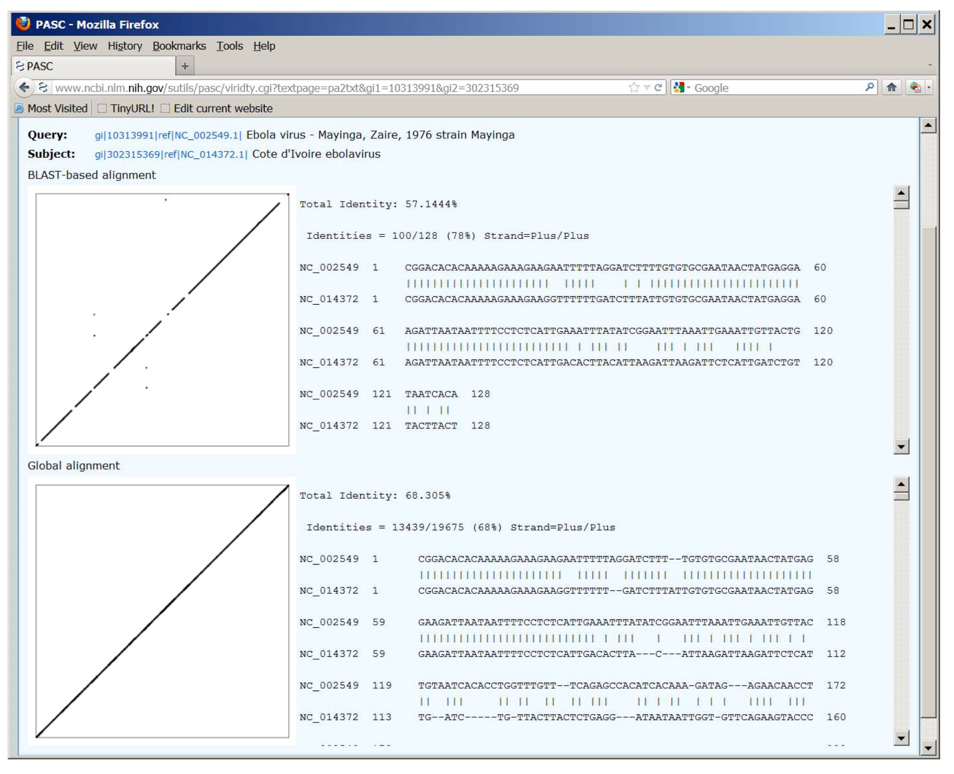The width and height of the screenshot is (954, 774).
Task: Click the browser back arrow button
Action: tap(24, 88)
